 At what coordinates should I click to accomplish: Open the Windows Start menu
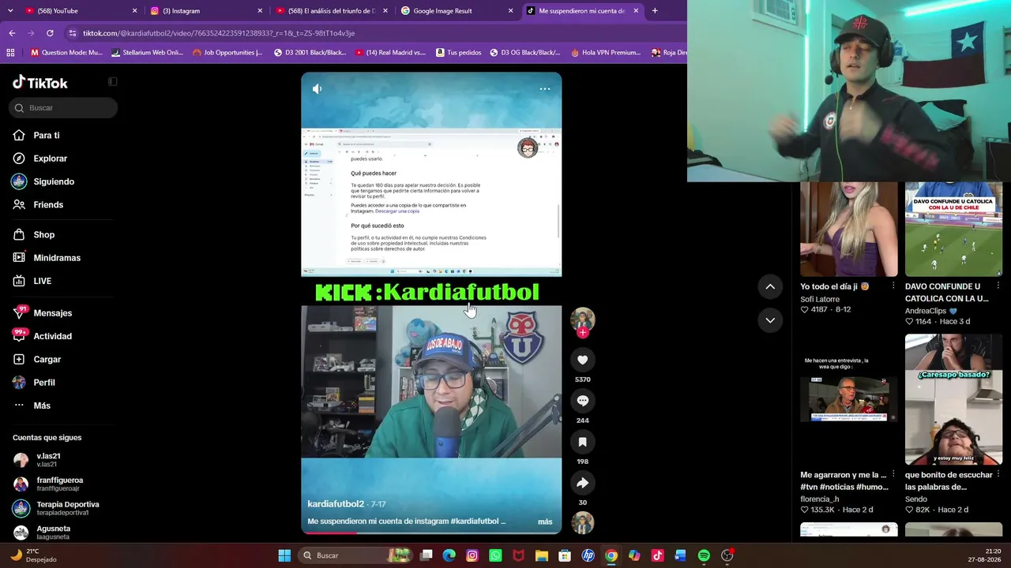(284, 555)
